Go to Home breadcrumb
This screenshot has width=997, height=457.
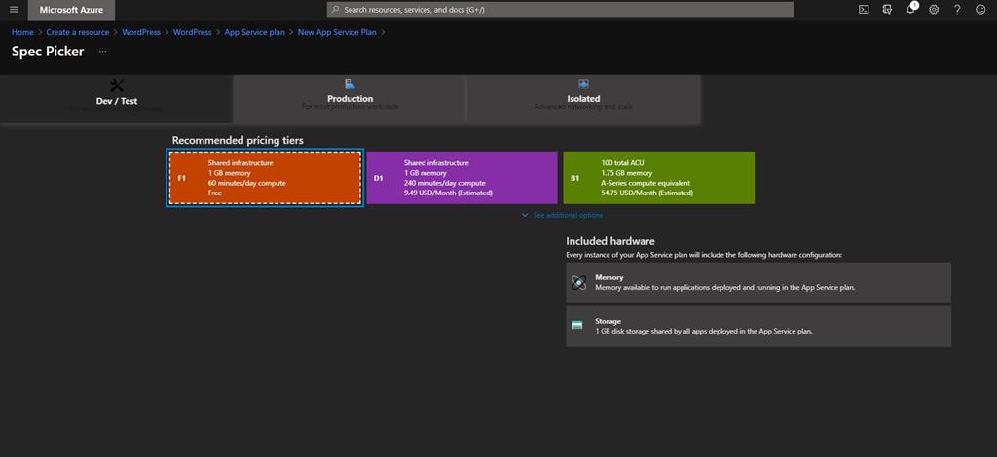pyautogui.click(x=22, y=32)
